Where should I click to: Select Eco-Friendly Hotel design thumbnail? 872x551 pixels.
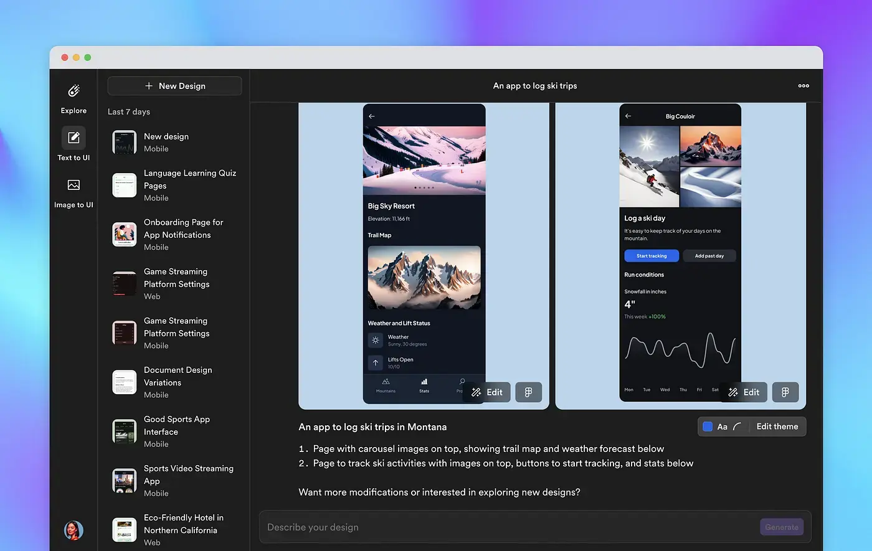125,530
